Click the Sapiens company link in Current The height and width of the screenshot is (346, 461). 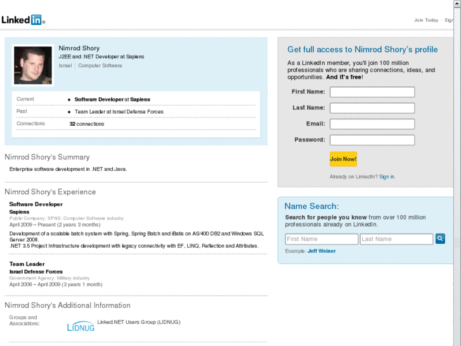click(x=140, y=99)
